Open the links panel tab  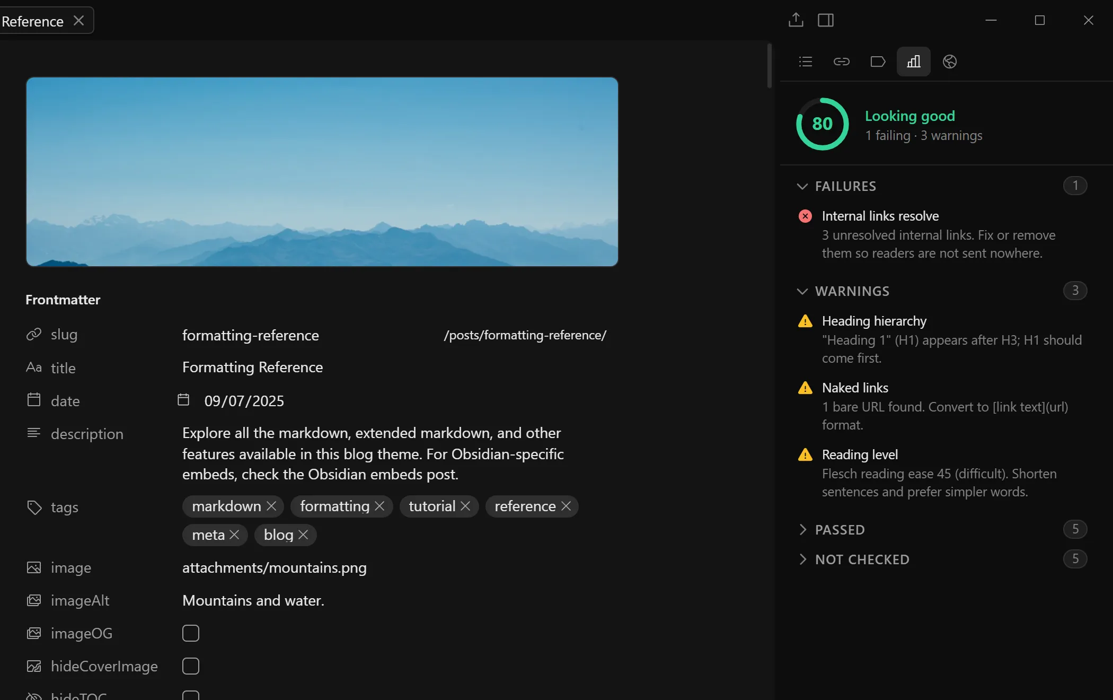[842, 62]
